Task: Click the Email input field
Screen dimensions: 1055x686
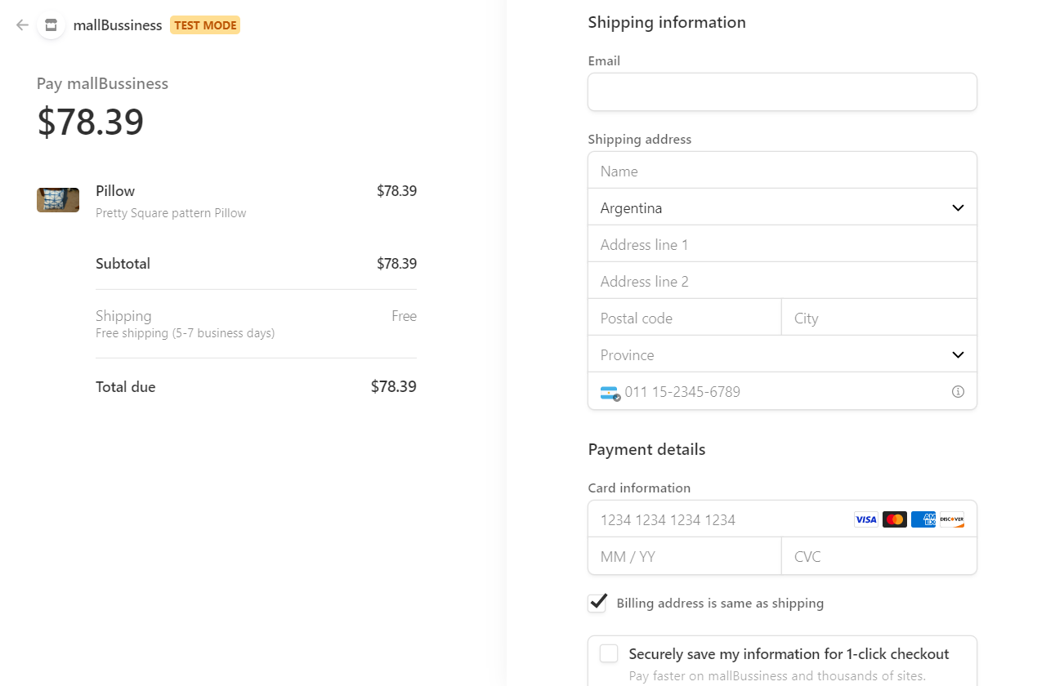Action: (782, 92)
